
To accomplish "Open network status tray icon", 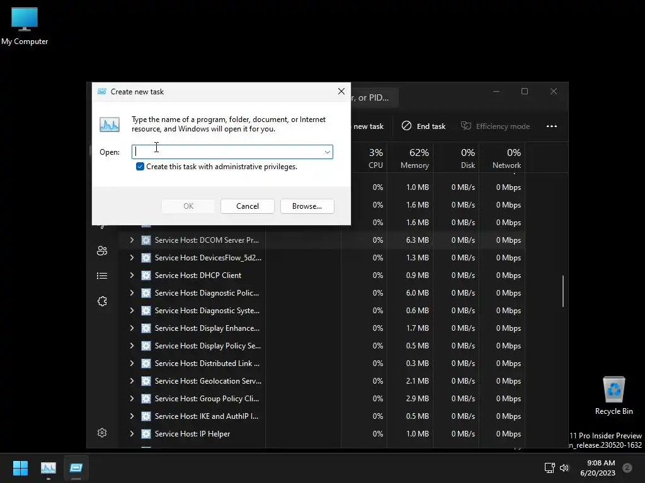I will (549, 468).
